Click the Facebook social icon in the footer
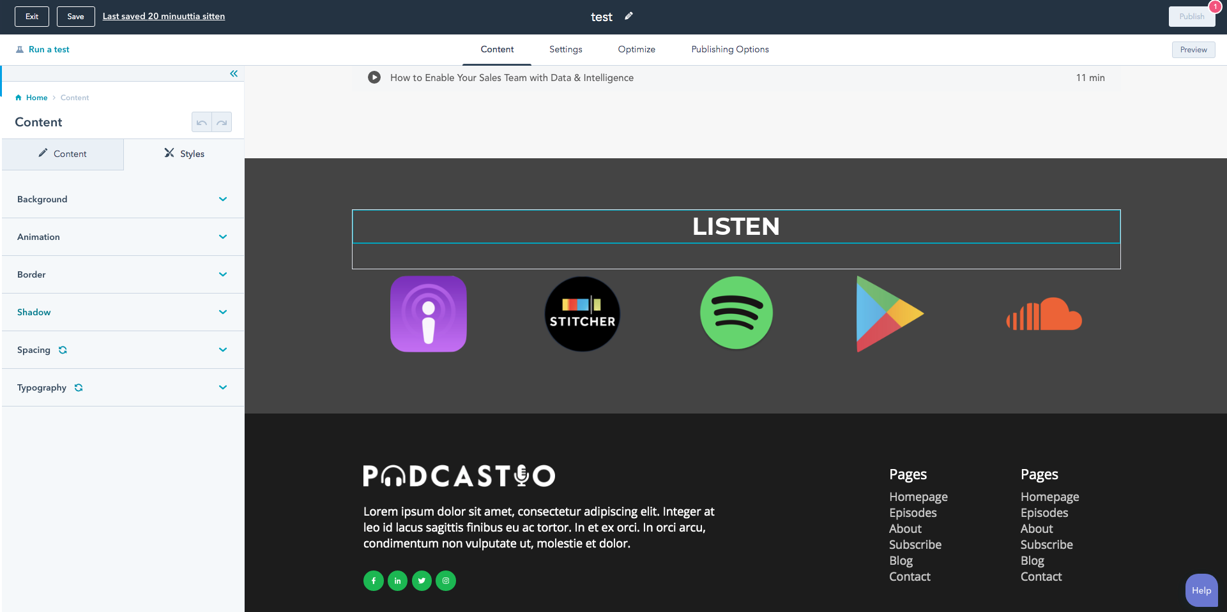The width and height of the screenshot is (1227, 612). coord(374,581)
